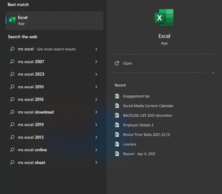Image resolution: width=222 pixels, height=194 pixels.
Task: Click ms excel - See more search results
Action: pos(54,49)
